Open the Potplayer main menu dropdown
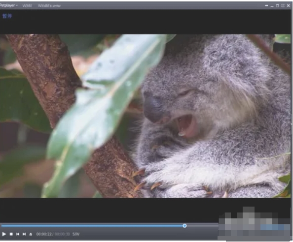Screen dimensions: 293x242 tap(8, 5)
